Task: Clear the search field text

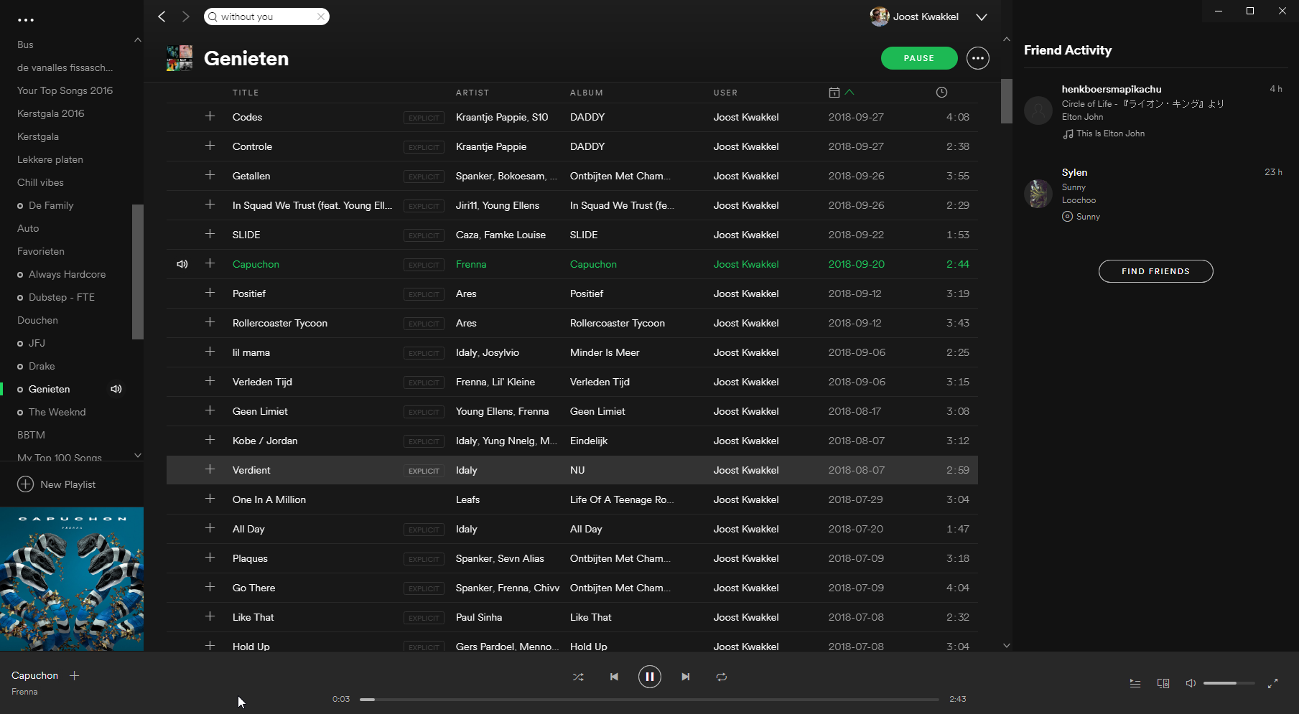Action: point(321,17)
